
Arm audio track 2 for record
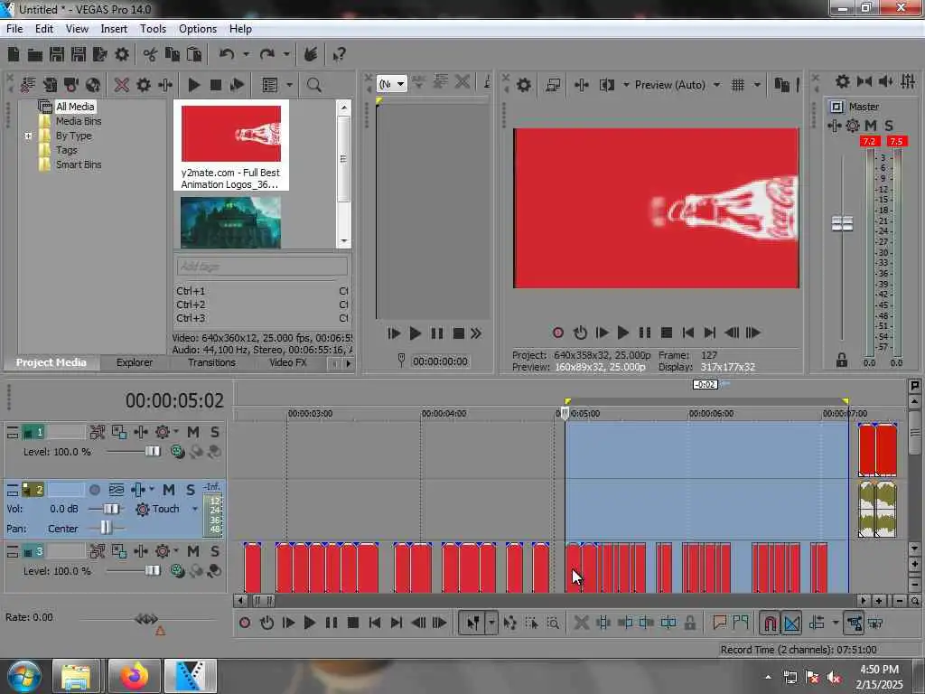(x=94, y=490)
